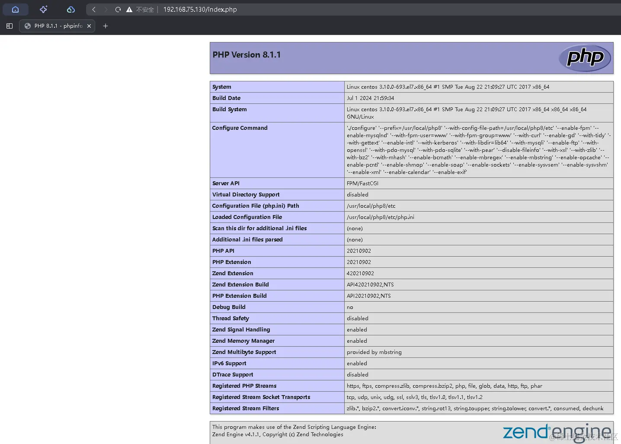
Task: Click Registered Stream Socket Transports label
Action: click(x=261, y=397)
